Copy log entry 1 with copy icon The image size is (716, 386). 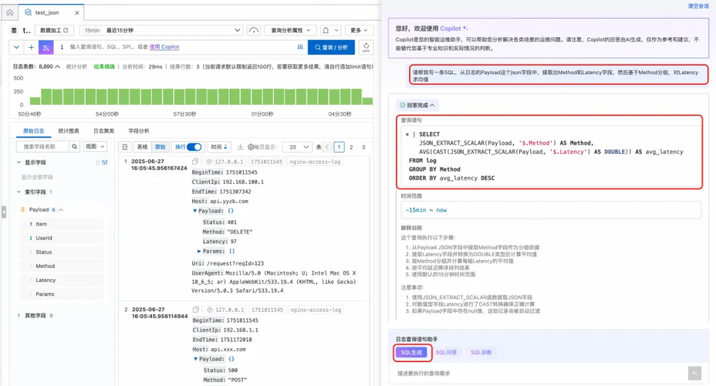point(195,161)
